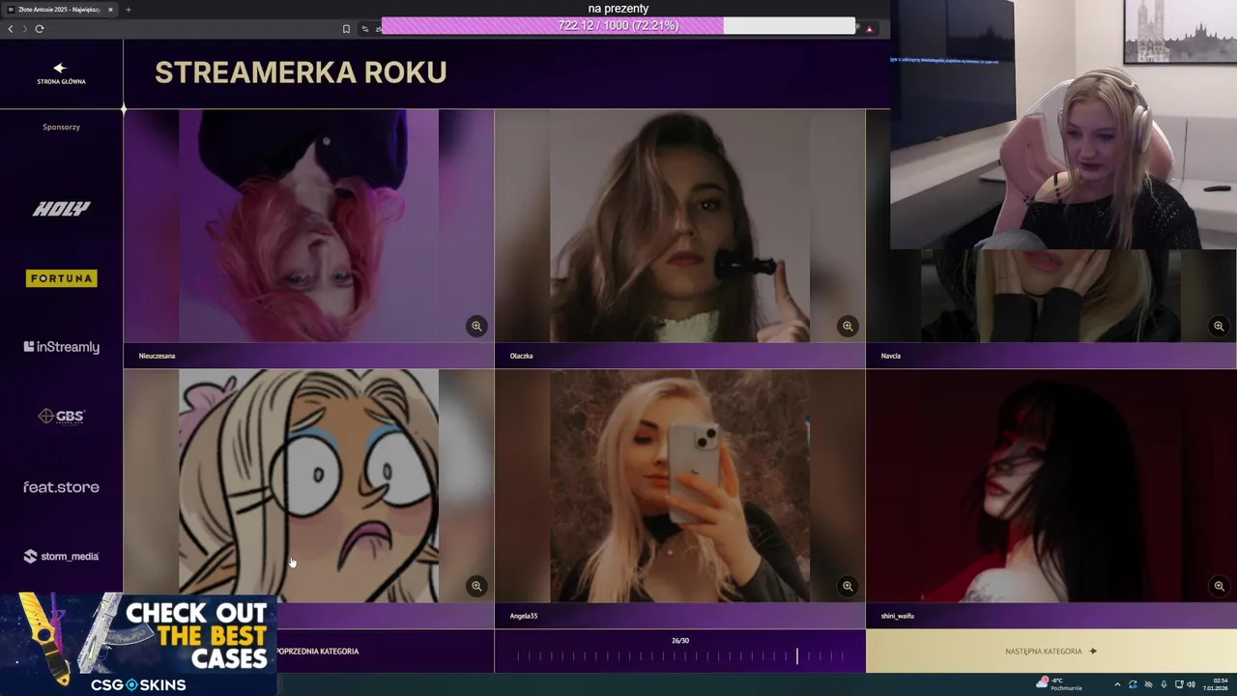The width and height of the screenshot is (1237, 696).
Task: Click the microphone icon in system tray
Action: [1164, 684]
